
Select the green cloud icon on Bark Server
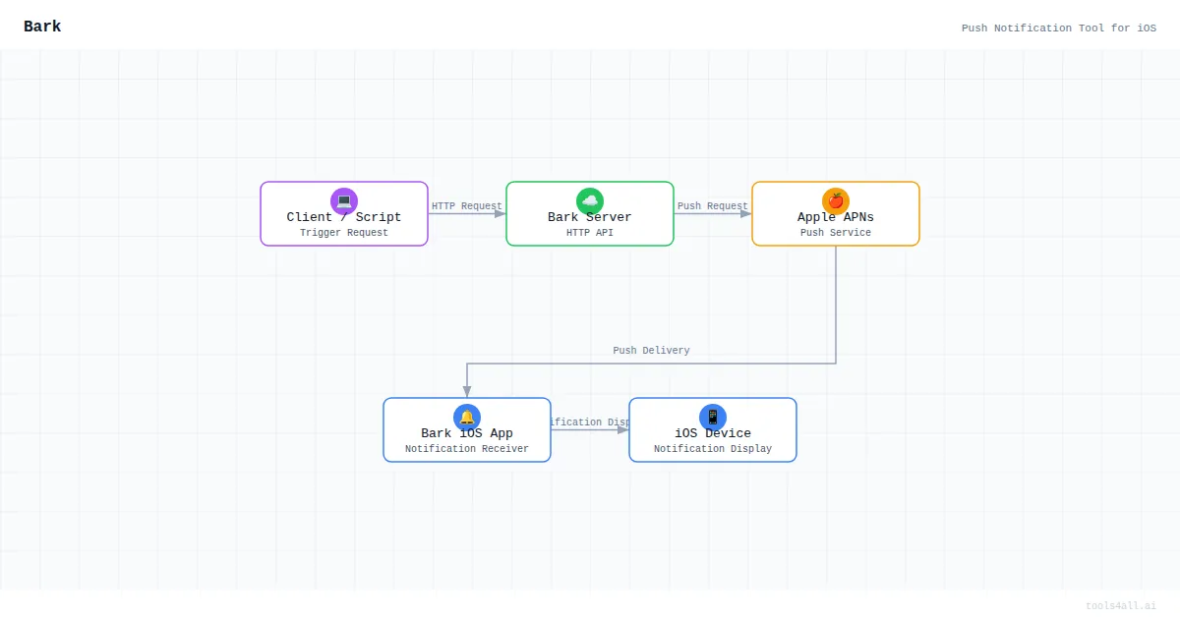[x=590, y=201]
